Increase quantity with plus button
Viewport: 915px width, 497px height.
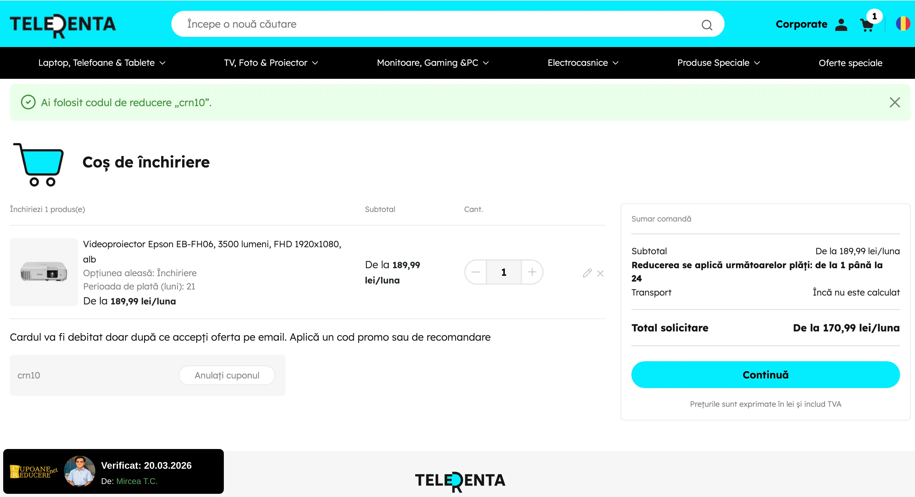tap(532, 272)
